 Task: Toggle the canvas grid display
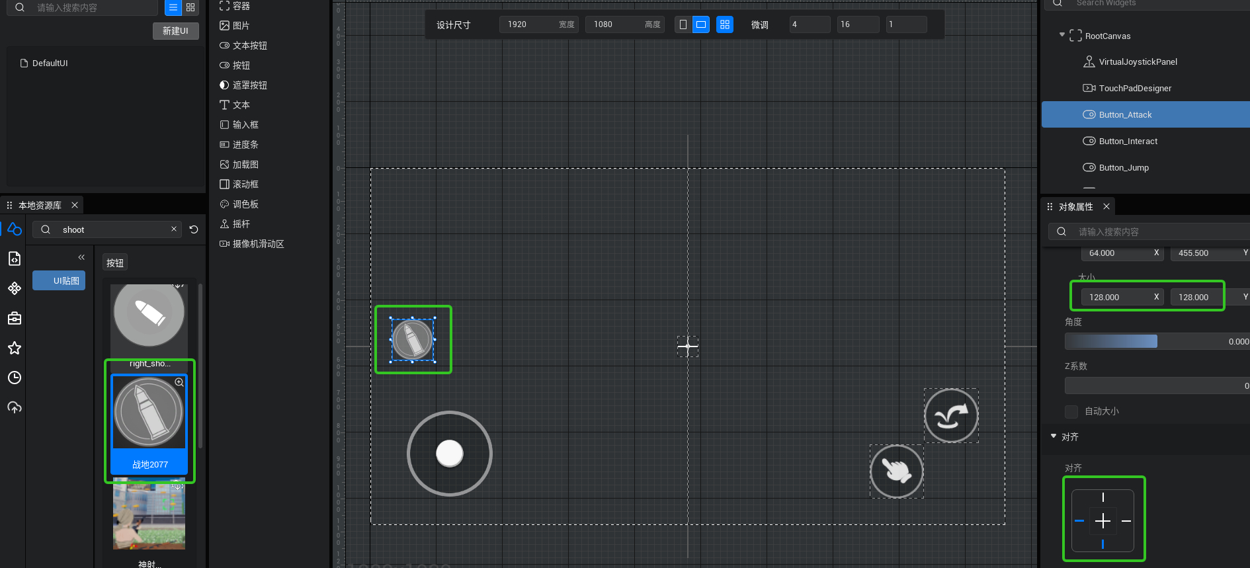pos(725,24)
